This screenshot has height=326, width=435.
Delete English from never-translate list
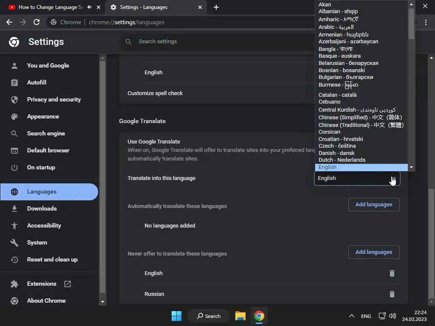[x=392, y=273]
